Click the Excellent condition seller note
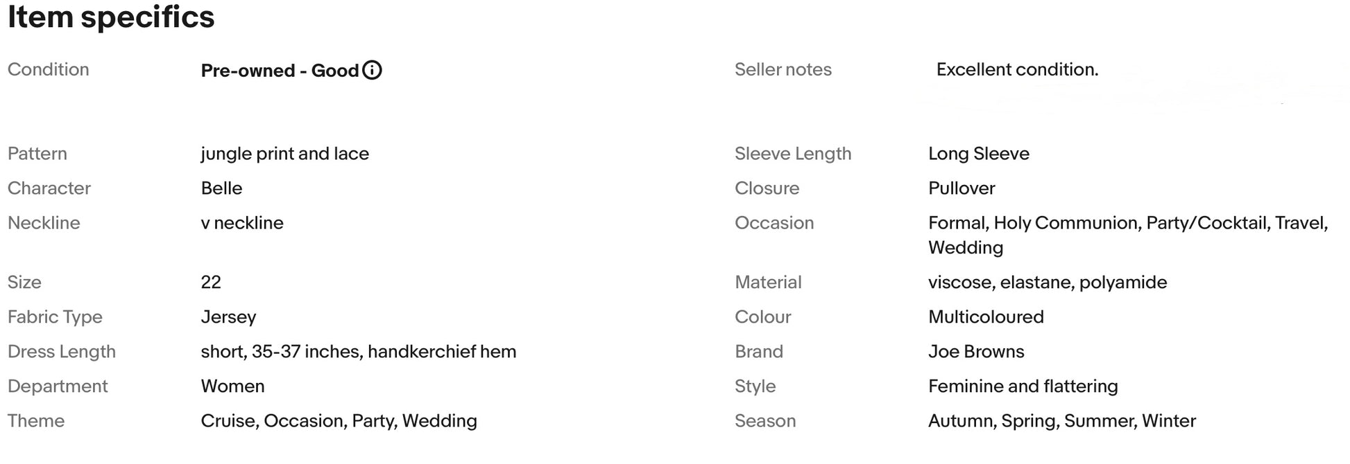Viewport: 1350px width, 464px height. point(1017,69)
